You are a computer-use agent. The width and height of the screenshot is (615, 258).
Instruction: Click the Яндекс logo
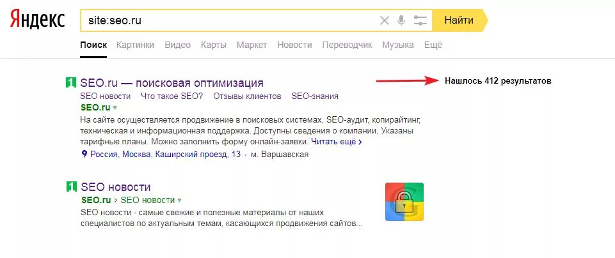(x=37, y=20)
